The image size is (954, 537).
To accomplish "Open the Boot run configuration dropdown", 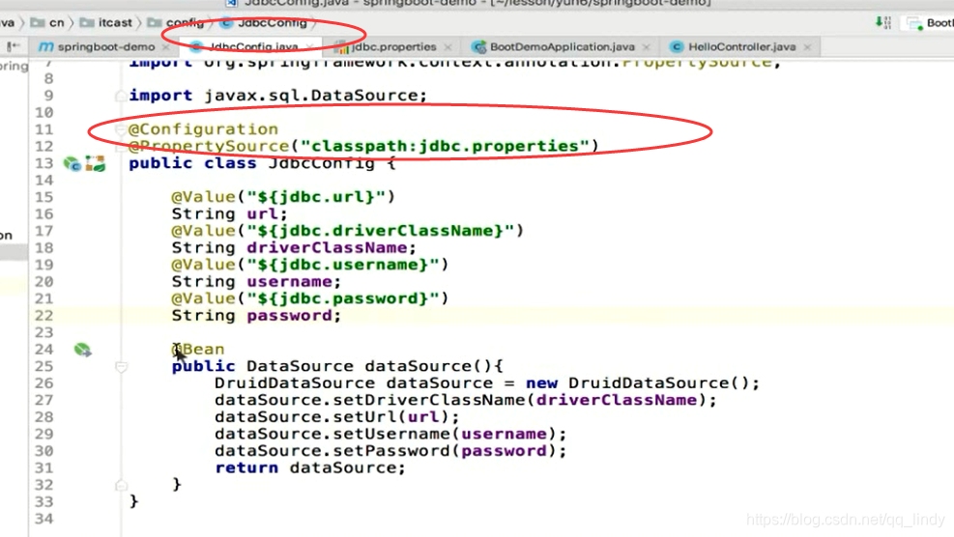I will [x=929, y=23].
